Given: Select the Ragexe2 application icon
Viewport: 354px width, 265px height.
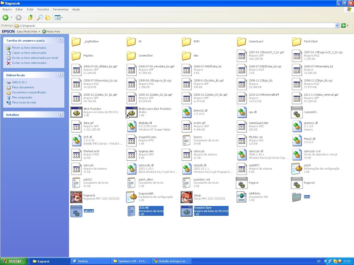Looking at the screenshot, I should coord(297,183).
